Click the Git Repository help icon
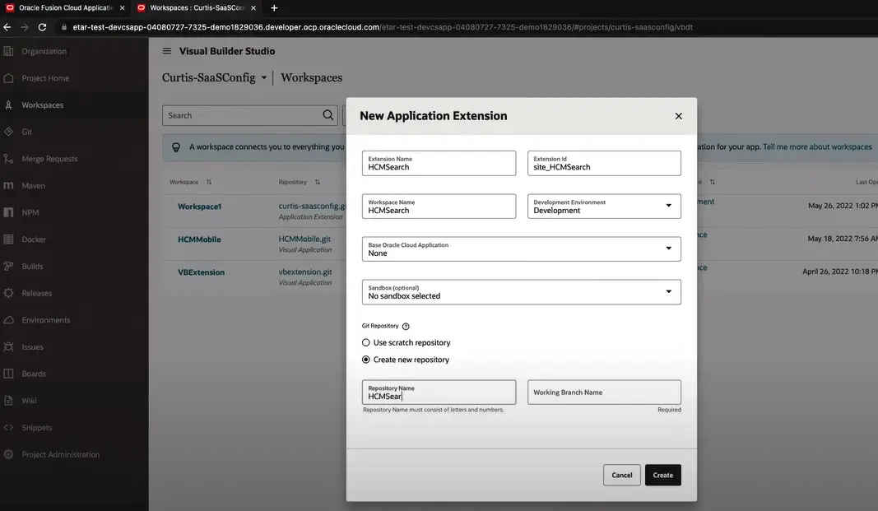The height and width of the screenshot is (511, 878). pyautogui.click(x=406, y=327)
